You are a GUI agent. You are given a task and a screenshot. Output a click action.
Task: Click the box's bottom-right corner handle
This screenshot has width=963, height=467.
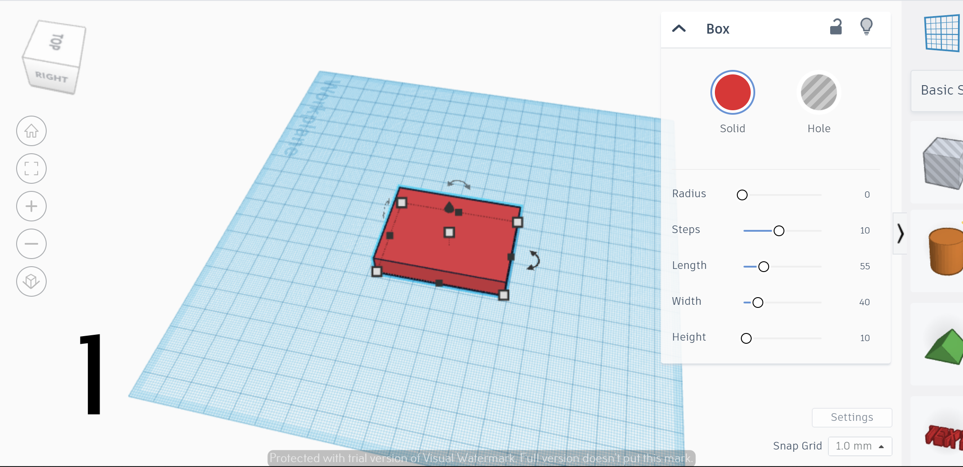point(503,295)
